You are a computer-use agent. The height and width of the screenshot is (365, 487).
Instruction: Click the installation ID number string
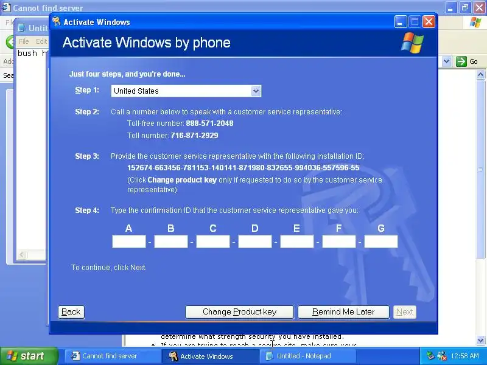(x=243, y=168)
